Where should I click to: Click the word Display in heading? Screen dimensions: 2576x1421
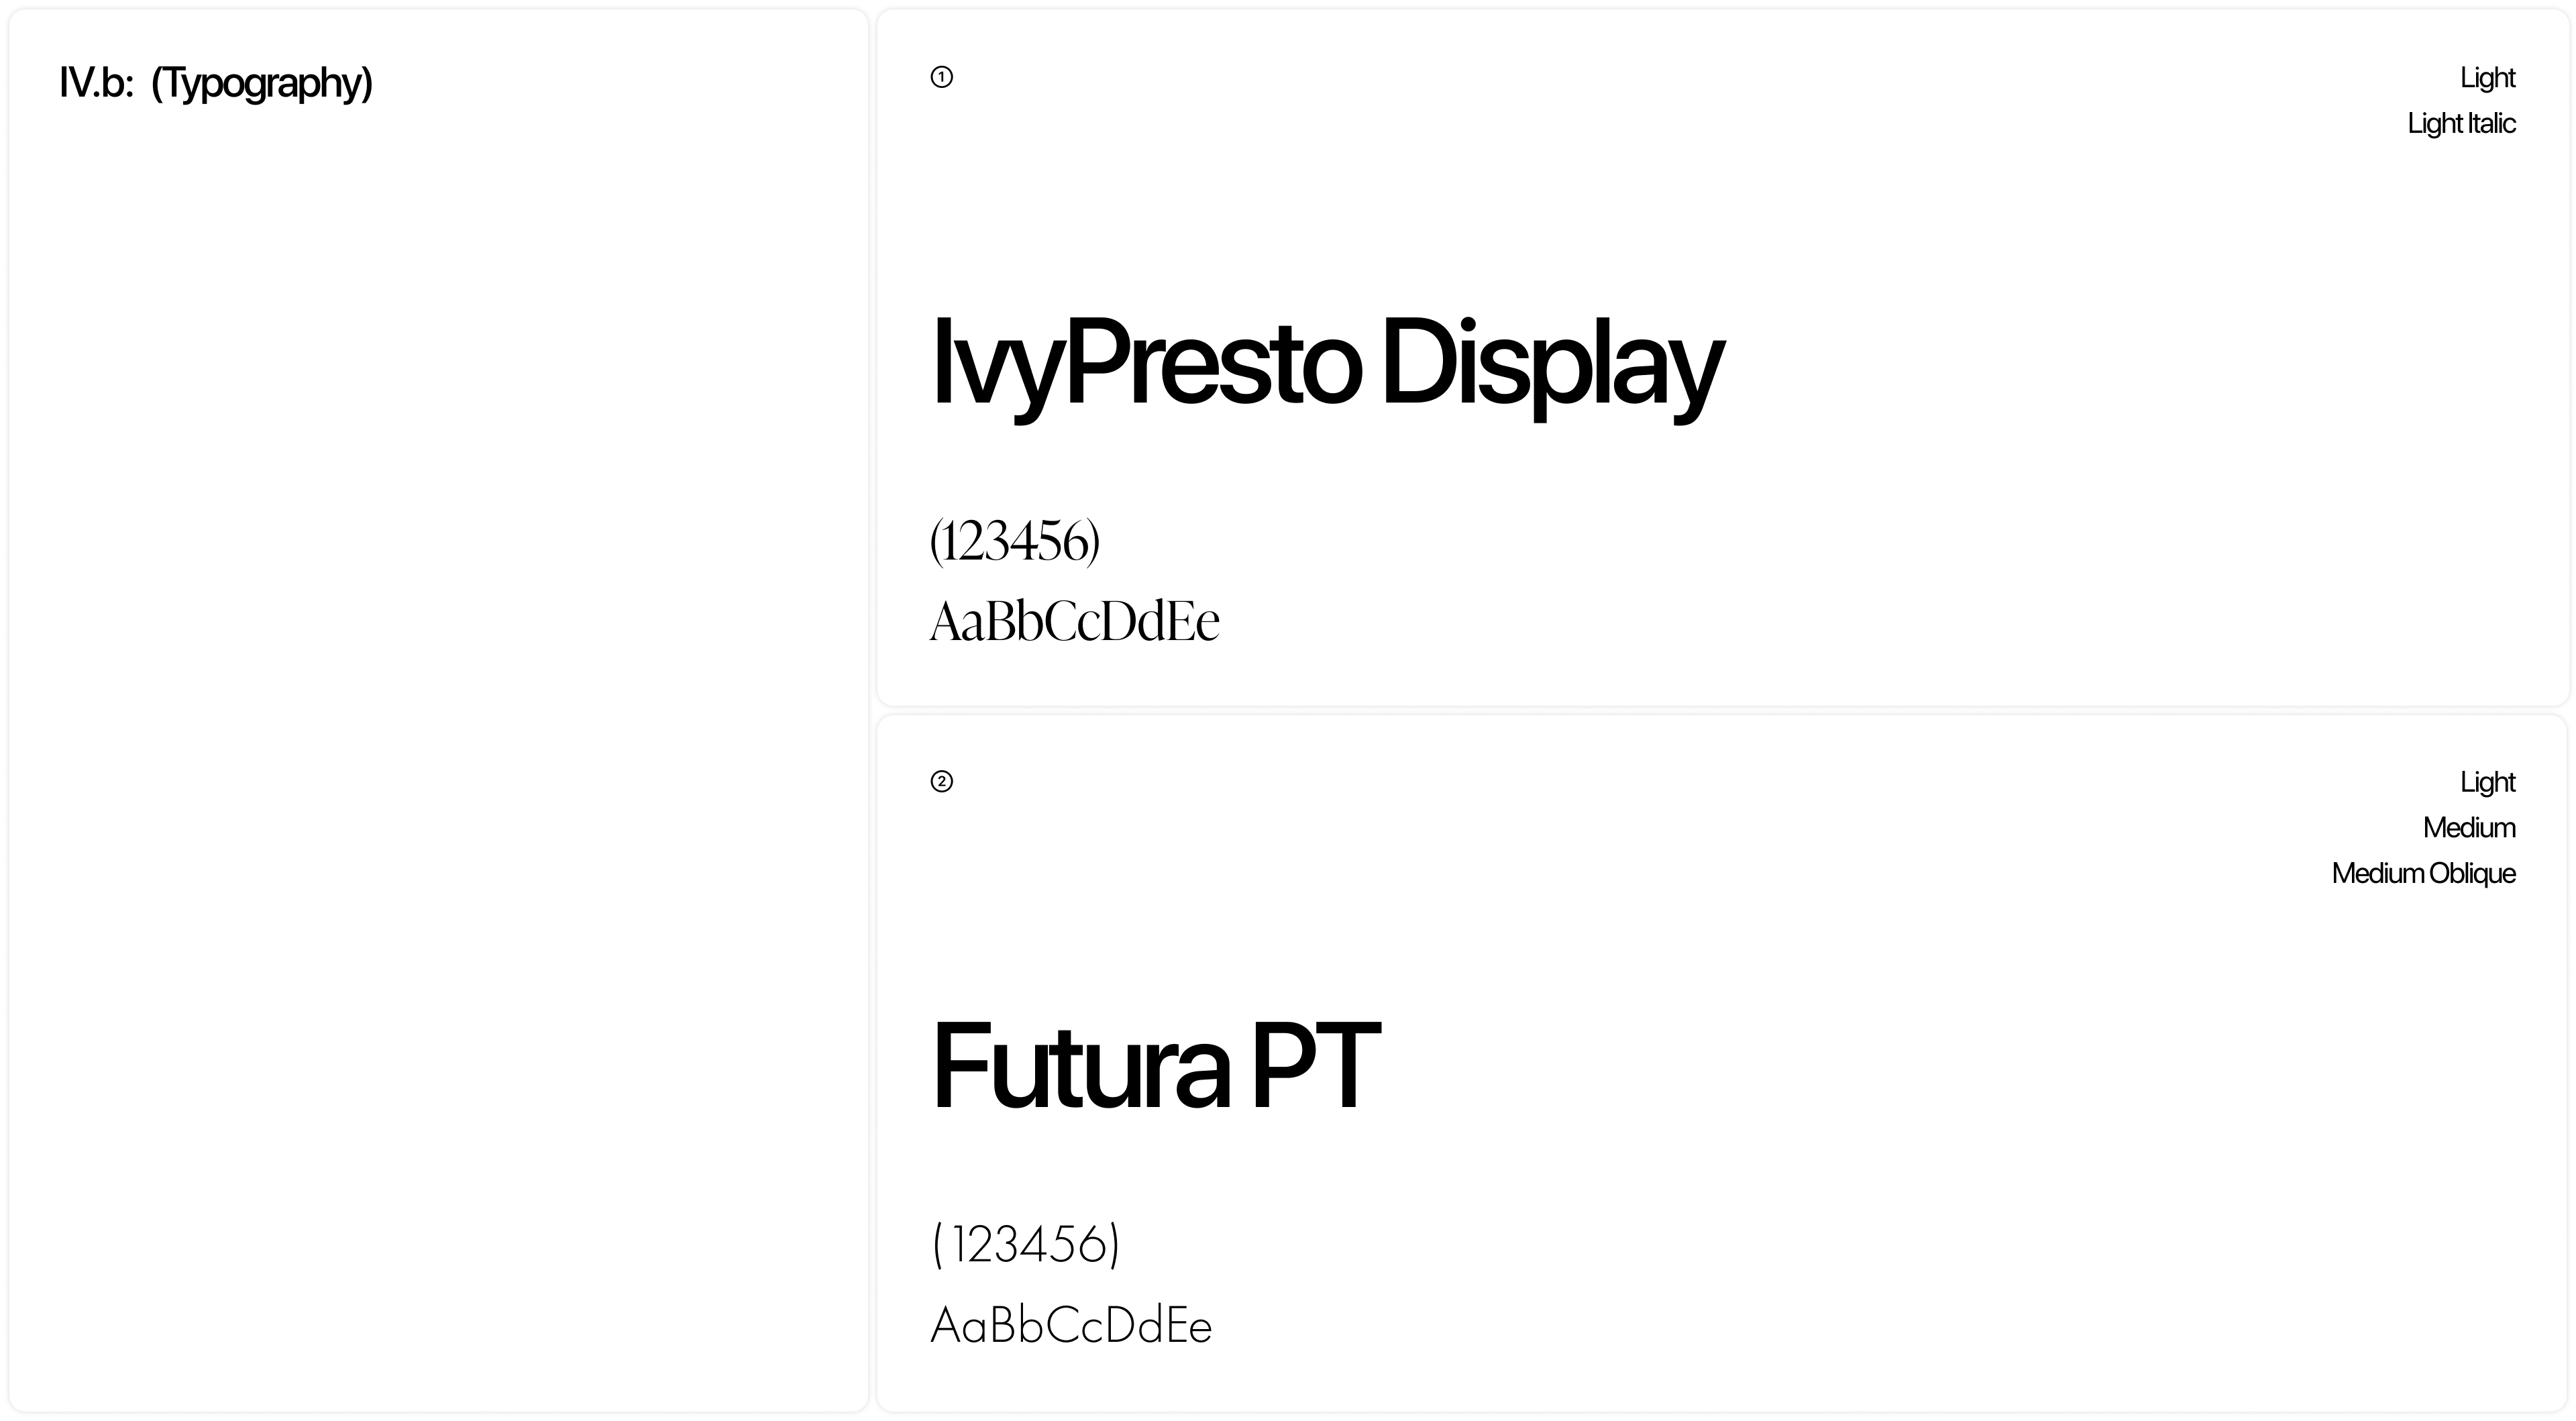(1552, 362)
